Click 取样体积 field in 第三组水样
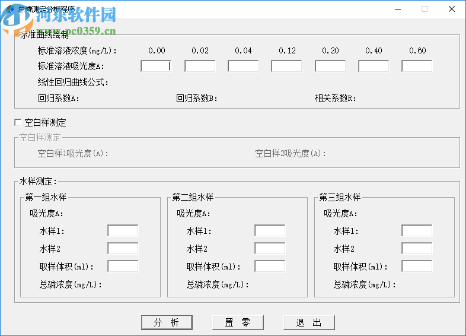466x336 pixels. [417, 267]
